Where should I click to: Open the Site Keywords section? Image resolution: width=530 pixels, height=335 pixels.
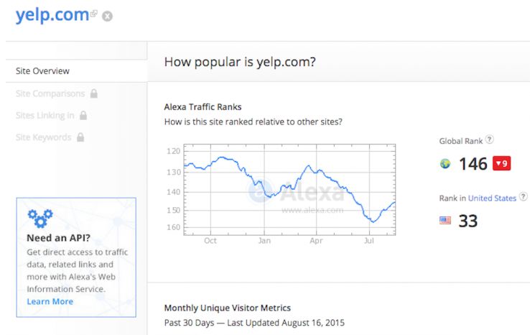click(x=43, y=137)
